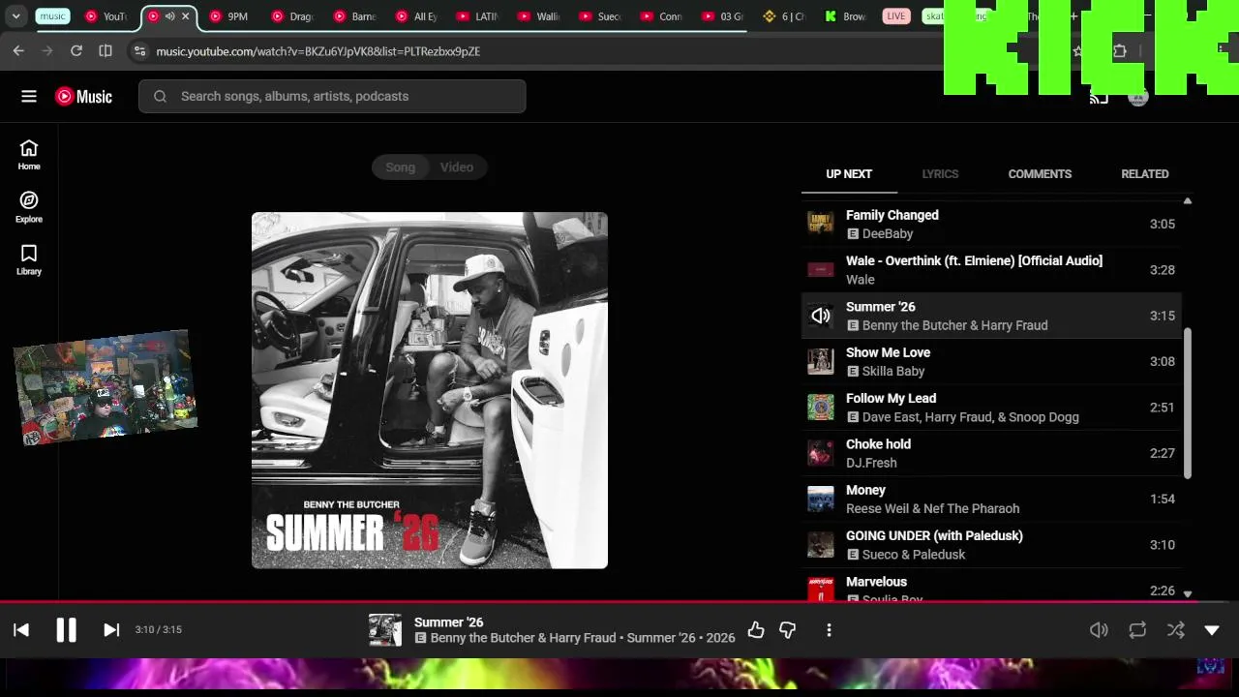Screen dimensions: 1239x697
Task: Open DJ.Fresh artist link
Action: point(871,463)
